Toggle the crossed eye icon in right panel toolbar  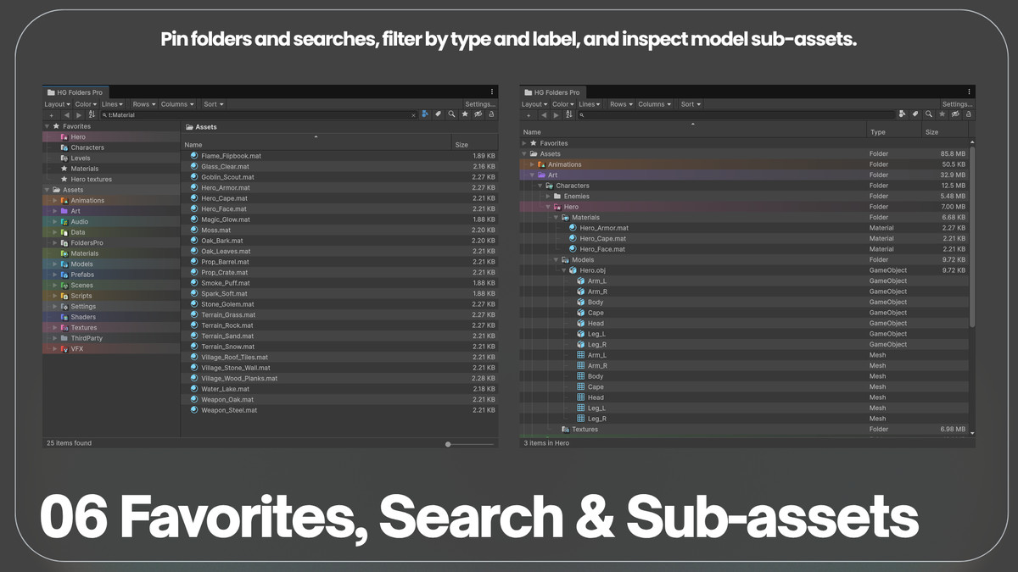point(955,114)
